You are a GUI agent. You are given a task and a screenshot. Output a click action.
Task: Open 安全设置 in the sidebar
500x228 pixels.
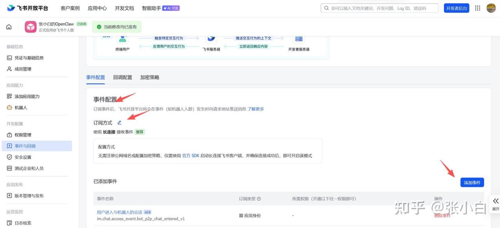pyautogui.click(x=23, y=157)
